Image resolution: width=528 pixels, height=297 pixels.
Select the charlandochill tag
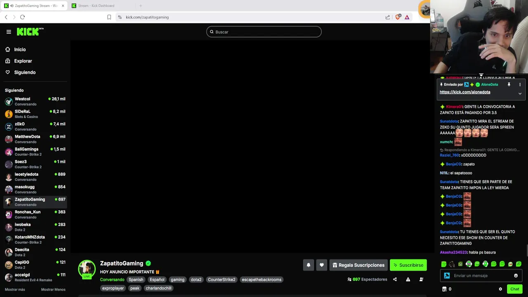click(x=158, y=288)
